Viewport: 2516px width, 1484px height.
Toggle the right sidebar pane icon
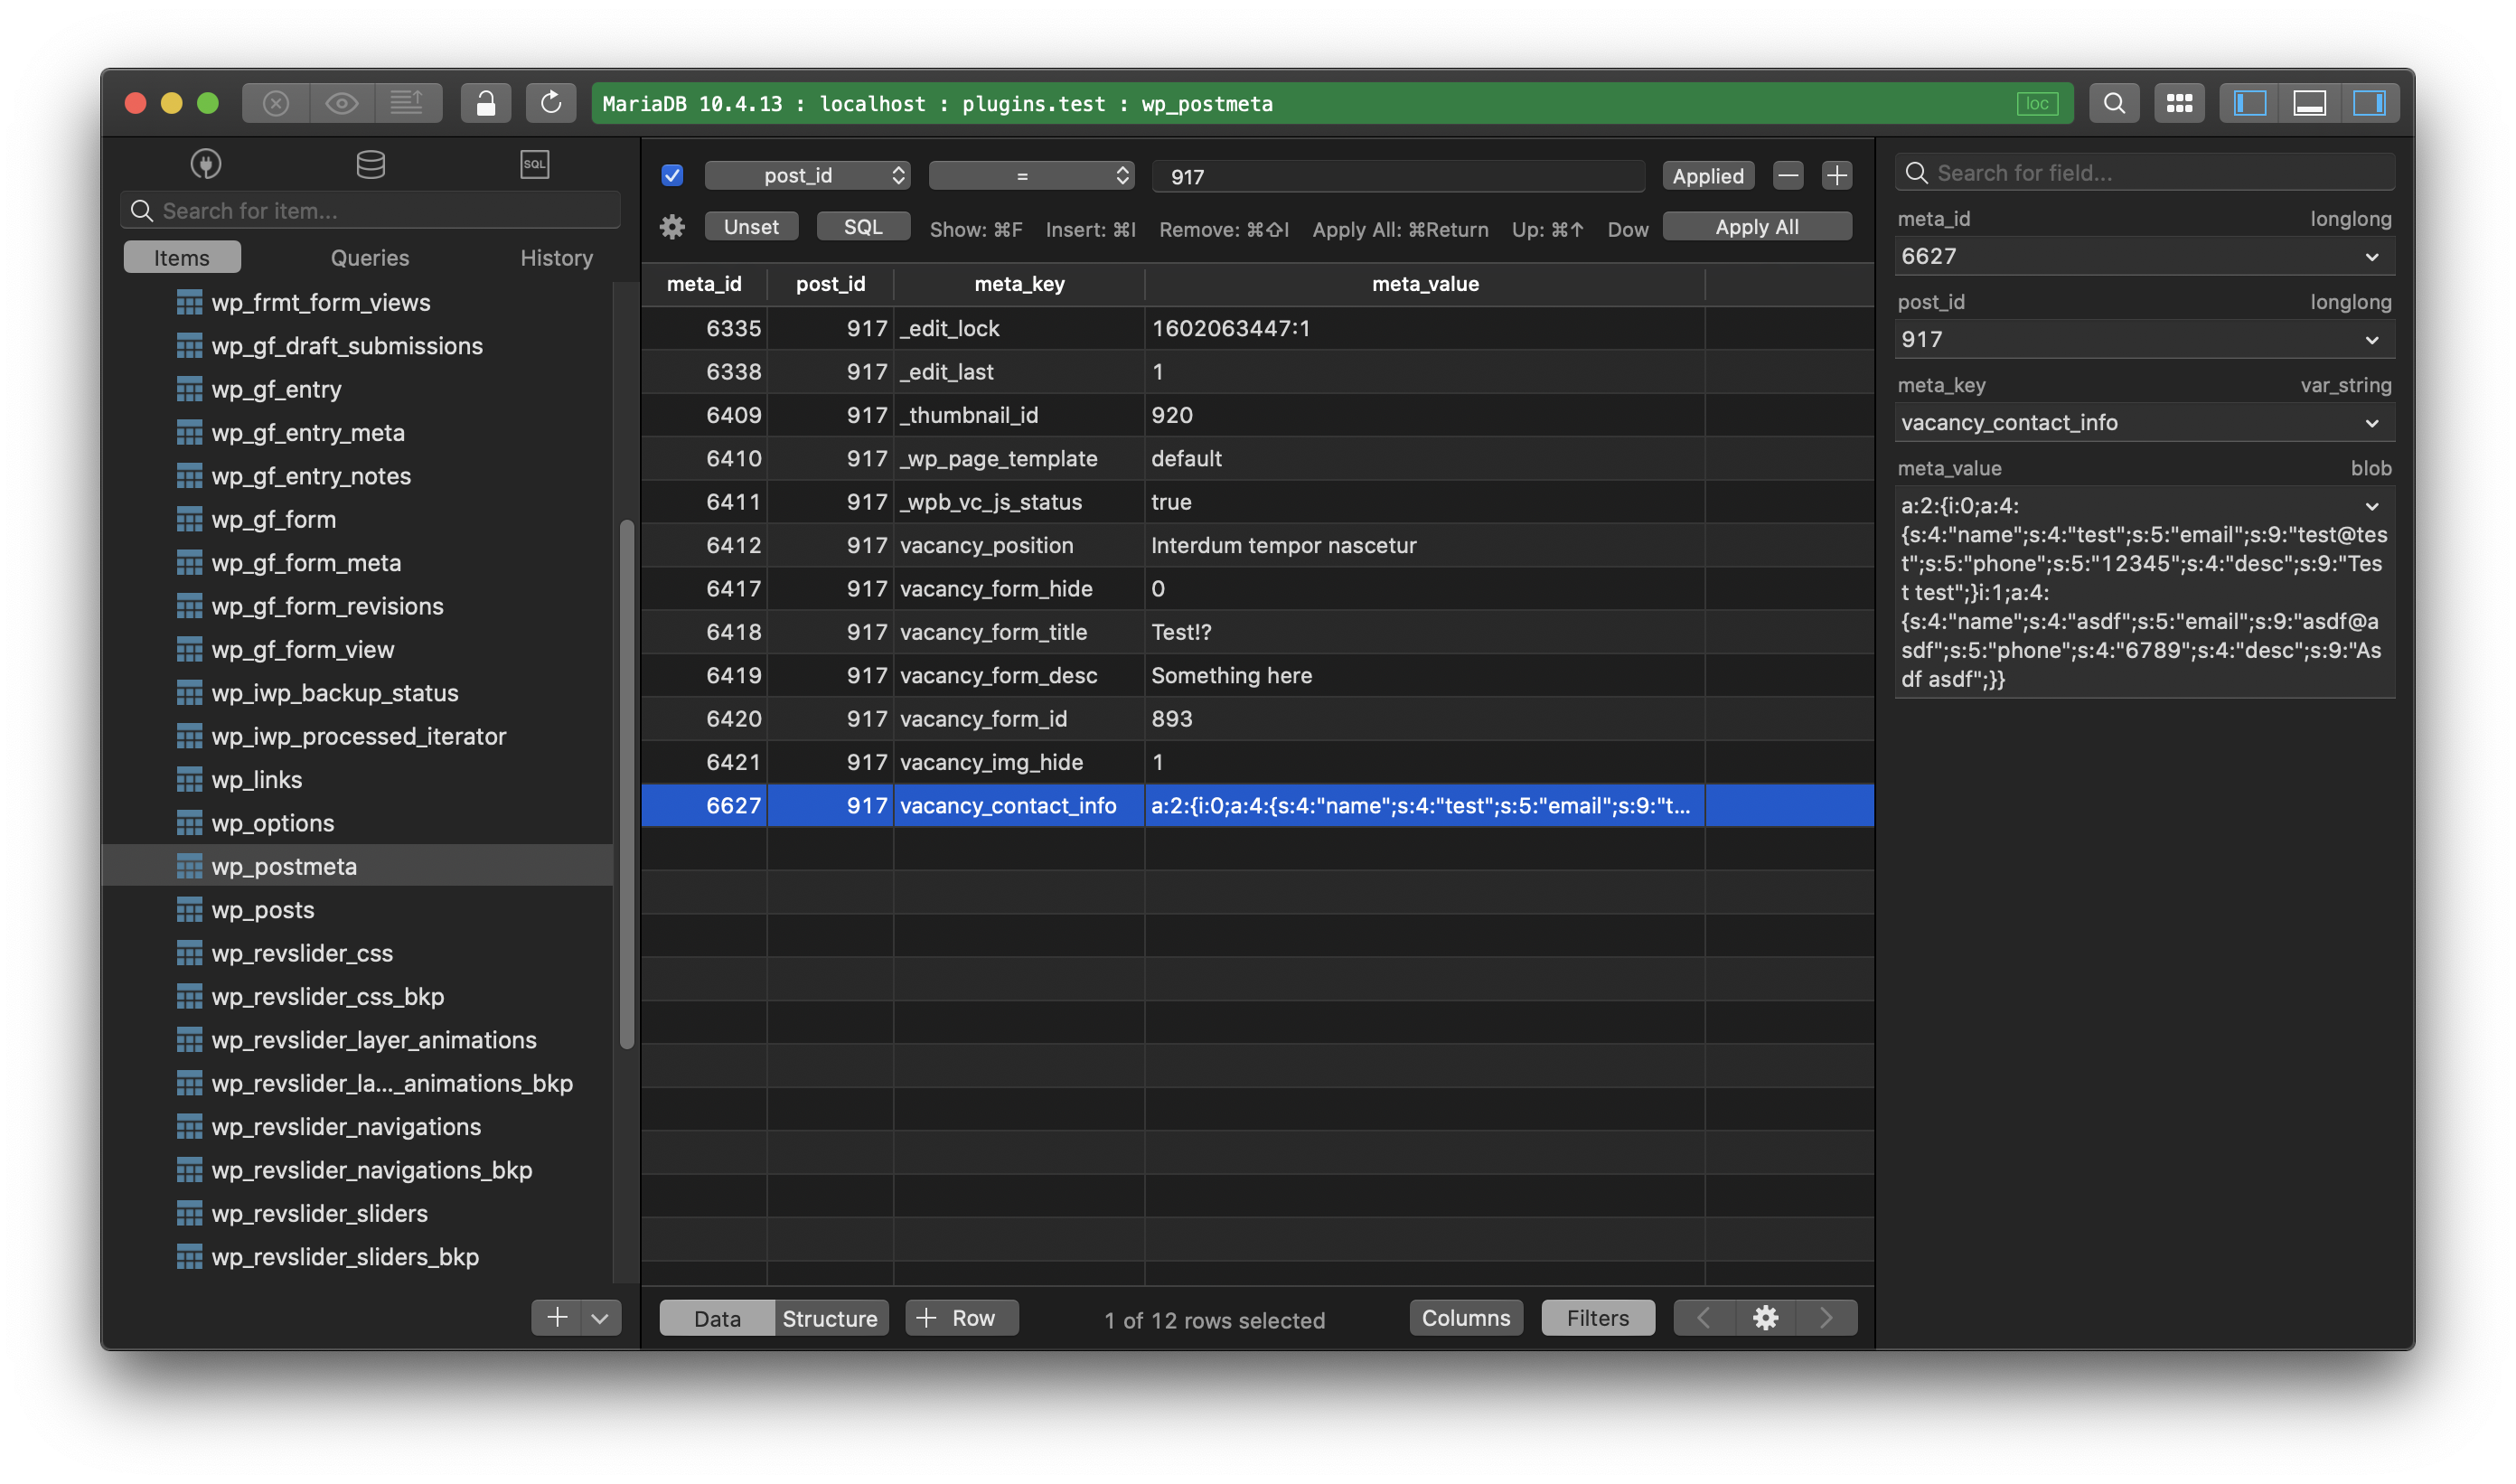(x=2369, y=103)
